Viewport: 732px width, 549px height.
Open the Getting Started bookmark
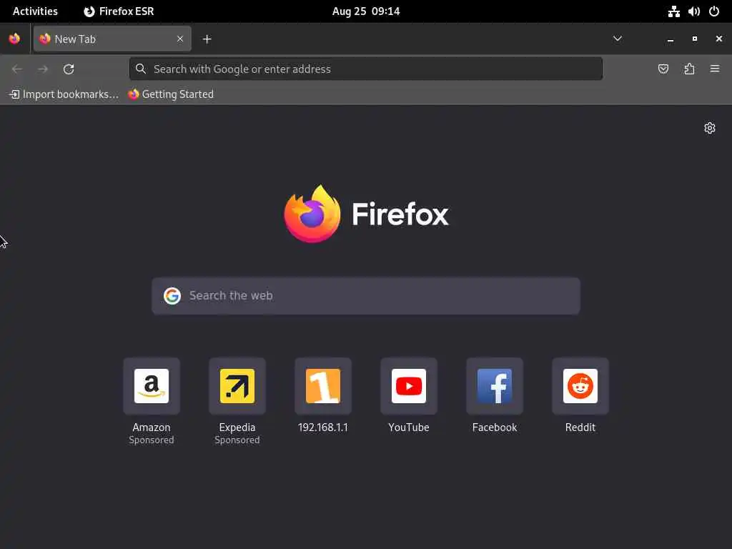click(171, 94)
